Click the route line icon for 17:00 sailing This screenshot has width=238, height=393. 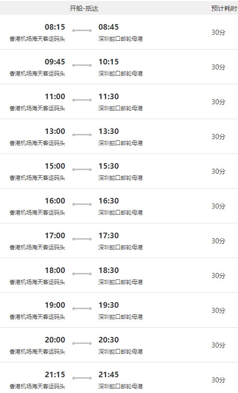click(x=82, y=239)
